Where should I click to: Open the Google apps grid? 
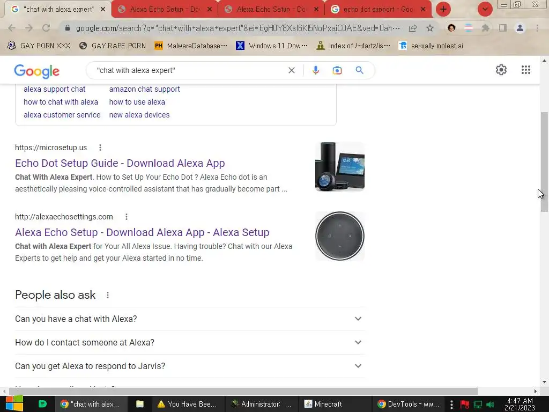point(525,70)
